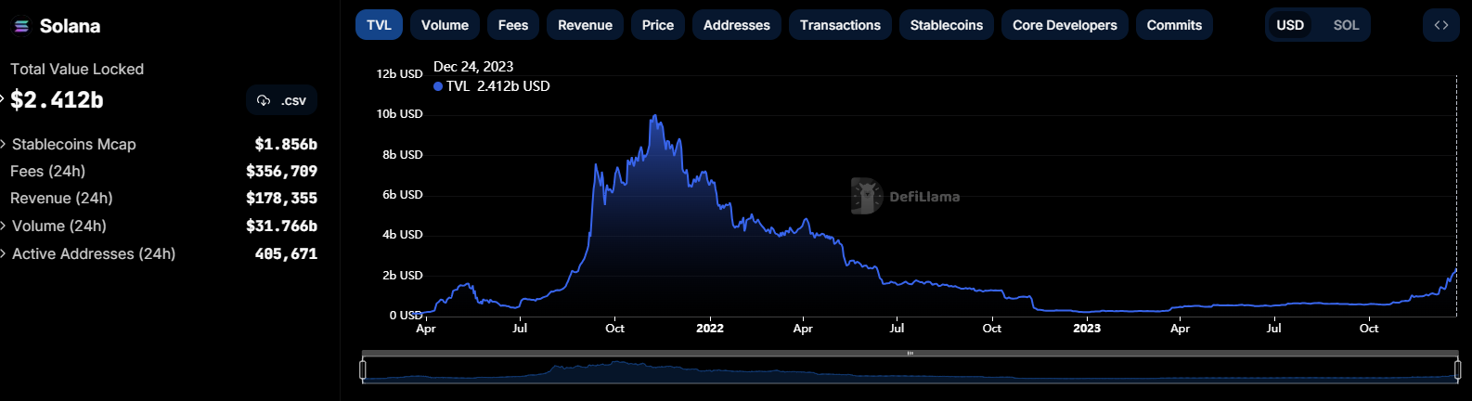Image resolution: width=1472 pixels, height=401 pixels.
Task: Click the chart peak near 10b USD
Action: 655,117
